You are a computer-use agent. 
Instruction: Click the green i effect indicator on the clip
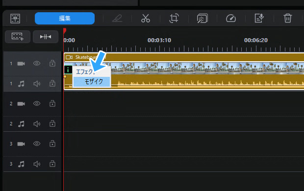[x=68, y=70]
